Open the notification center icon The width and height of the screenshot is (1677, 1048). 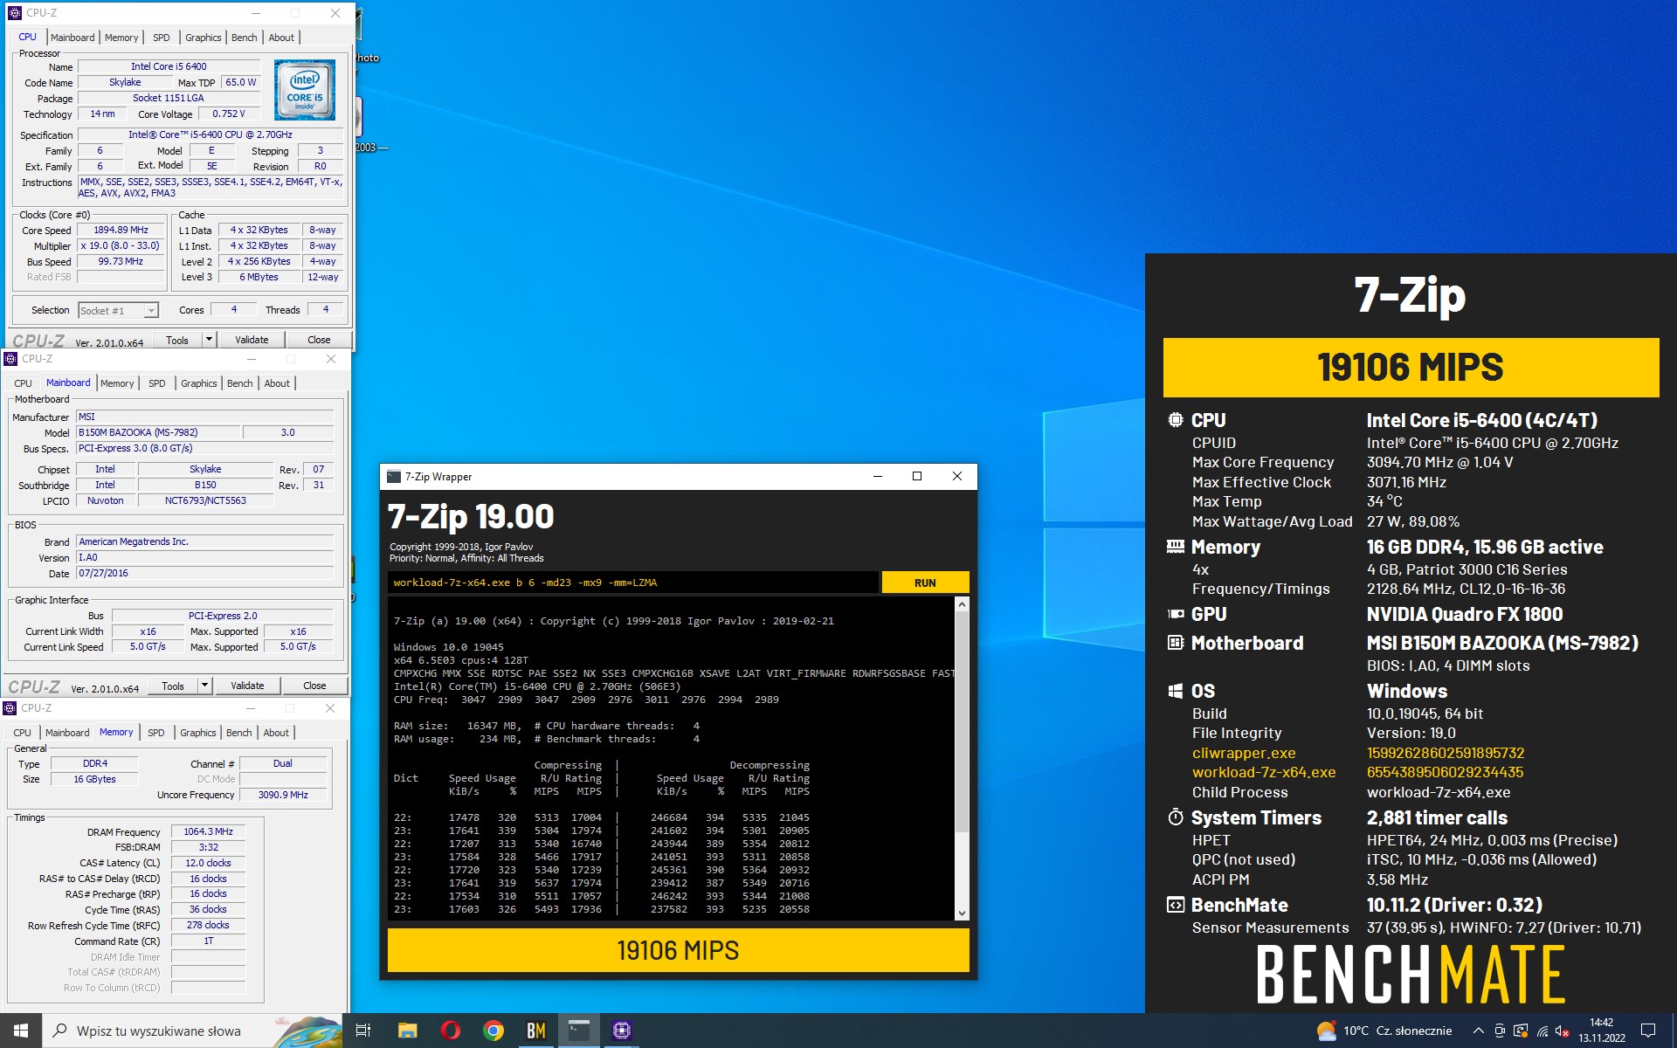(1648, 1031)
